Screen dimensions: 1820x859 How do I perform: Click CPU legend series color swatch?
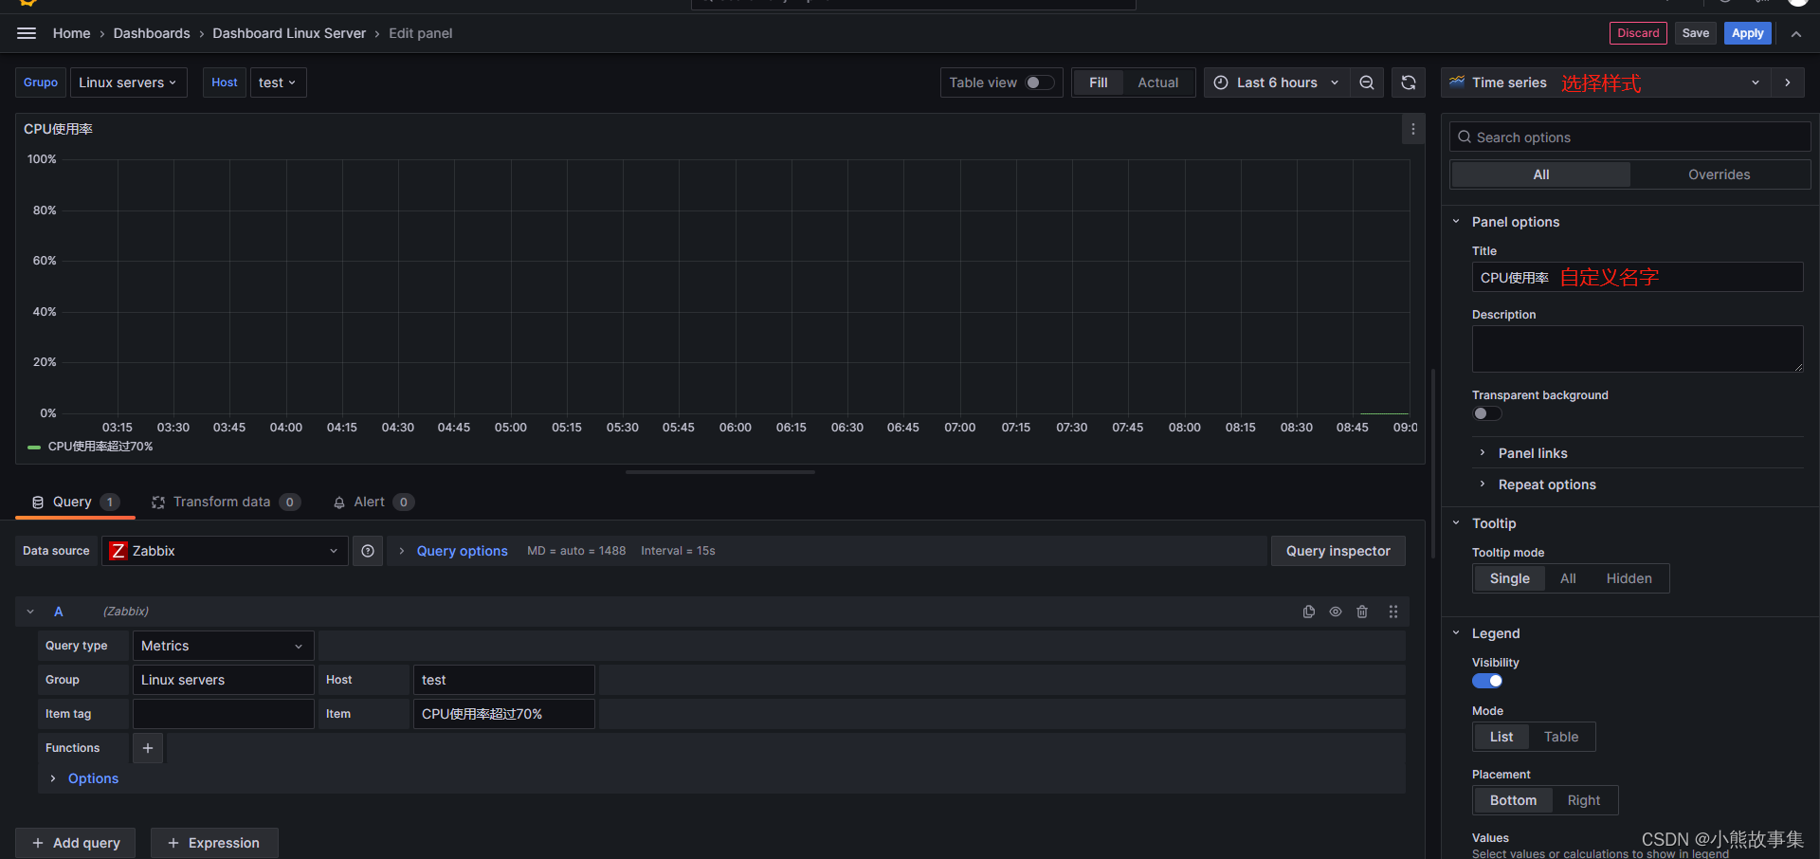tap(34, 447)
